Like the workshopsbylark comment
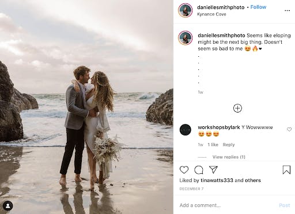This screenshot has width=295, height=214. [x=289, y=129]
